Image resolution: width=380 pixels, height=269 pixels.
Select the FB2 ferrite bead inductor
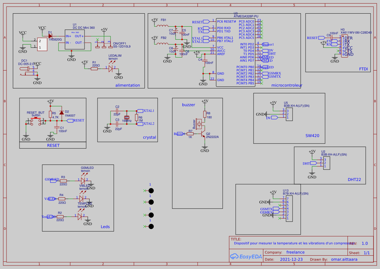(163, 44)
